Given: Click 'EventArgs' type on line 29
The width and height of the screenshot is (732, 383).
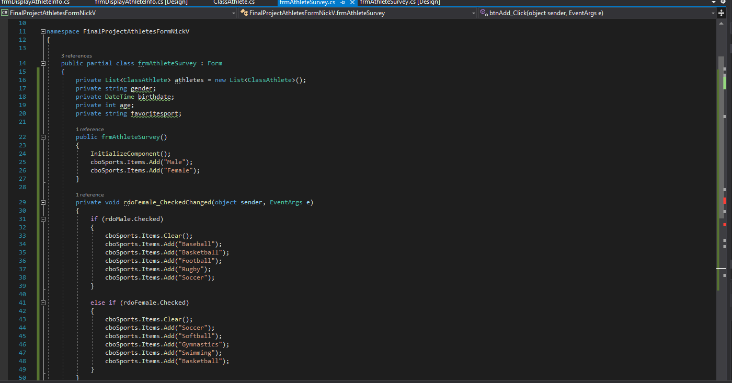Looking at the screenshot, I should [286, 203].
